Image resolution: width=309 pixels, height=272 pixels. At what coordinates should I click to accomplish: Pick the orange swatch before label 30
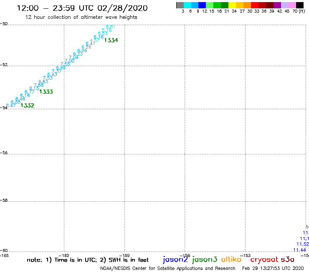247,5
